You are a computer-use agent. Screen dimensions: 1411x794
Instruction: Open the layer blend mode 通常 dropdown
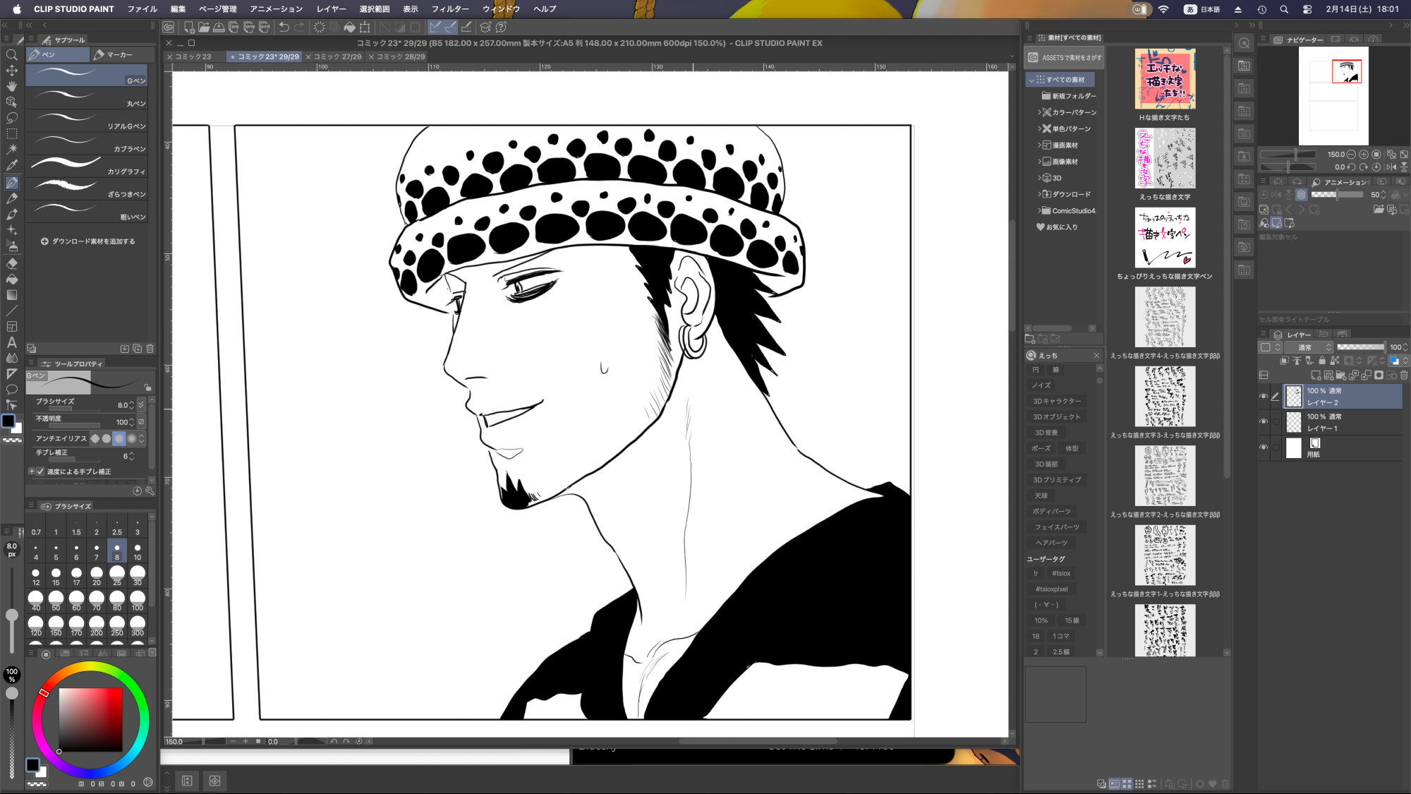[x=1308, y=347]
